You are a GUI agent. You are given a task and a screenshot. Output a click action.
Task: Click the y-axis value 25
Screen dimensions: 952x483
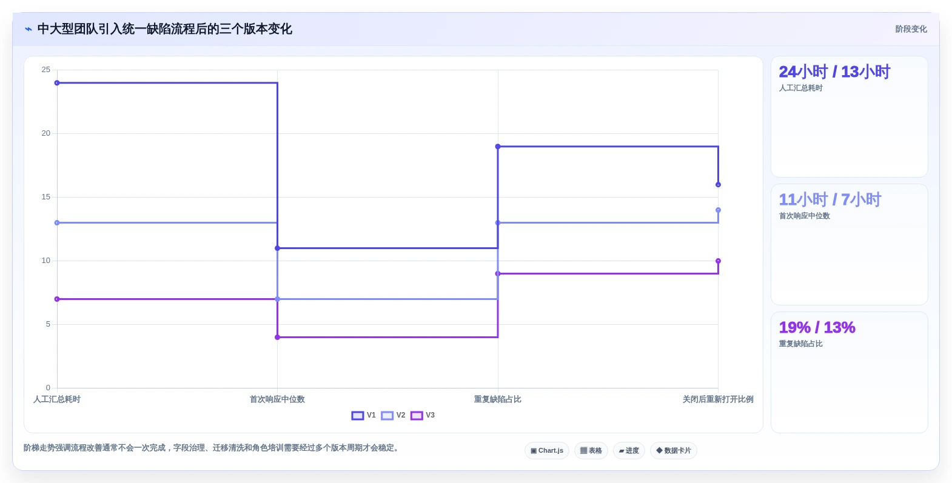(46, 70)
